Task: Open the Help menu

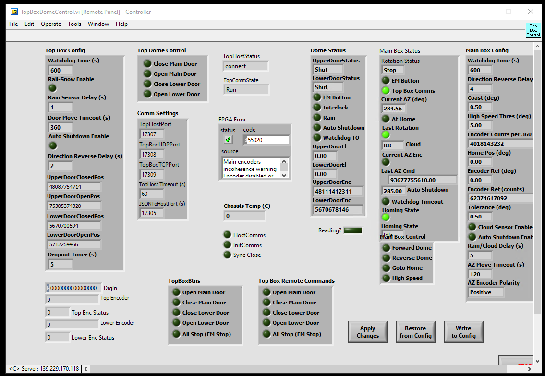Action: 121,24
